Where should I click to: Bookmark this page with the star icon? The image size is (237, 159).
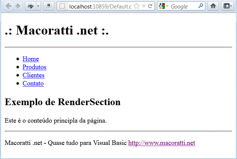click(x=137, y=6)
